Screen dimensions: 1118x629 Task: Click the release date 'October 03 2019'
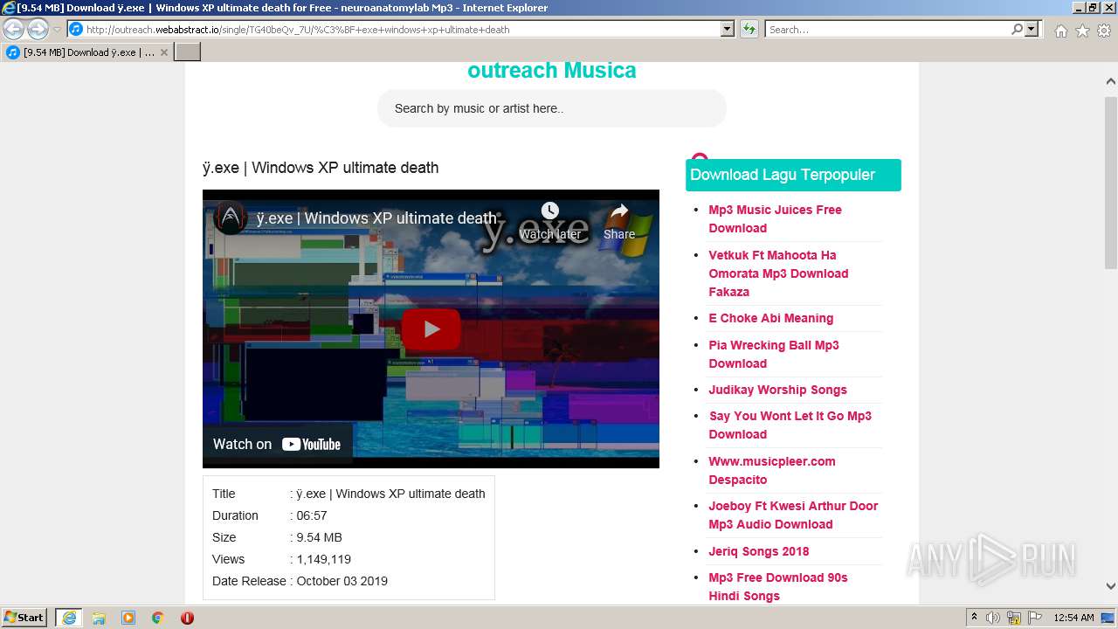tap(342, 581)
